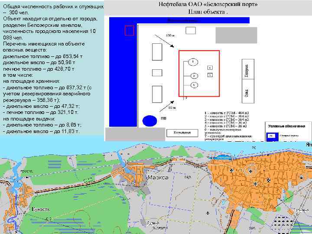The width and height of the screenshot is (312, 234).
Task: Click legend line '3 – емкость с ГСМ – 314 м3'
Action: coord(227,120)
